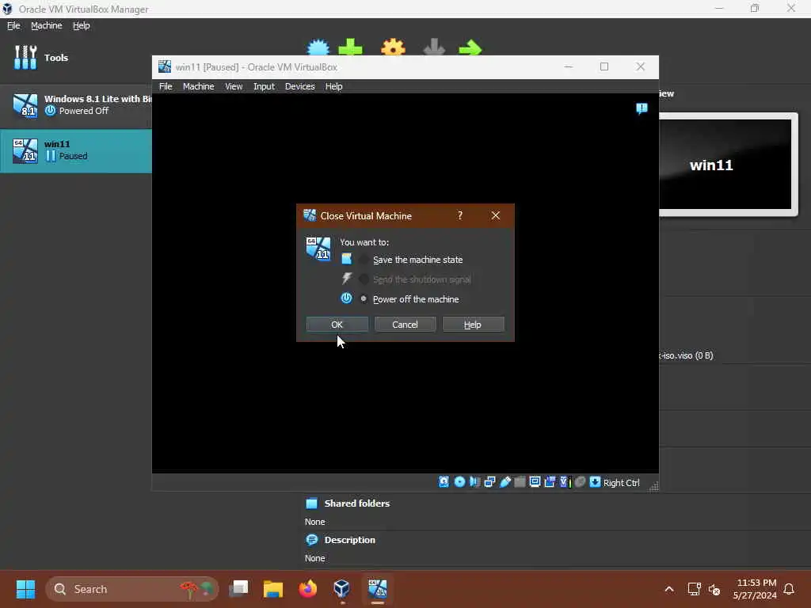Click the hard disk activity status icon
Screen dimensions: 811x608
[x=444, y=482]
